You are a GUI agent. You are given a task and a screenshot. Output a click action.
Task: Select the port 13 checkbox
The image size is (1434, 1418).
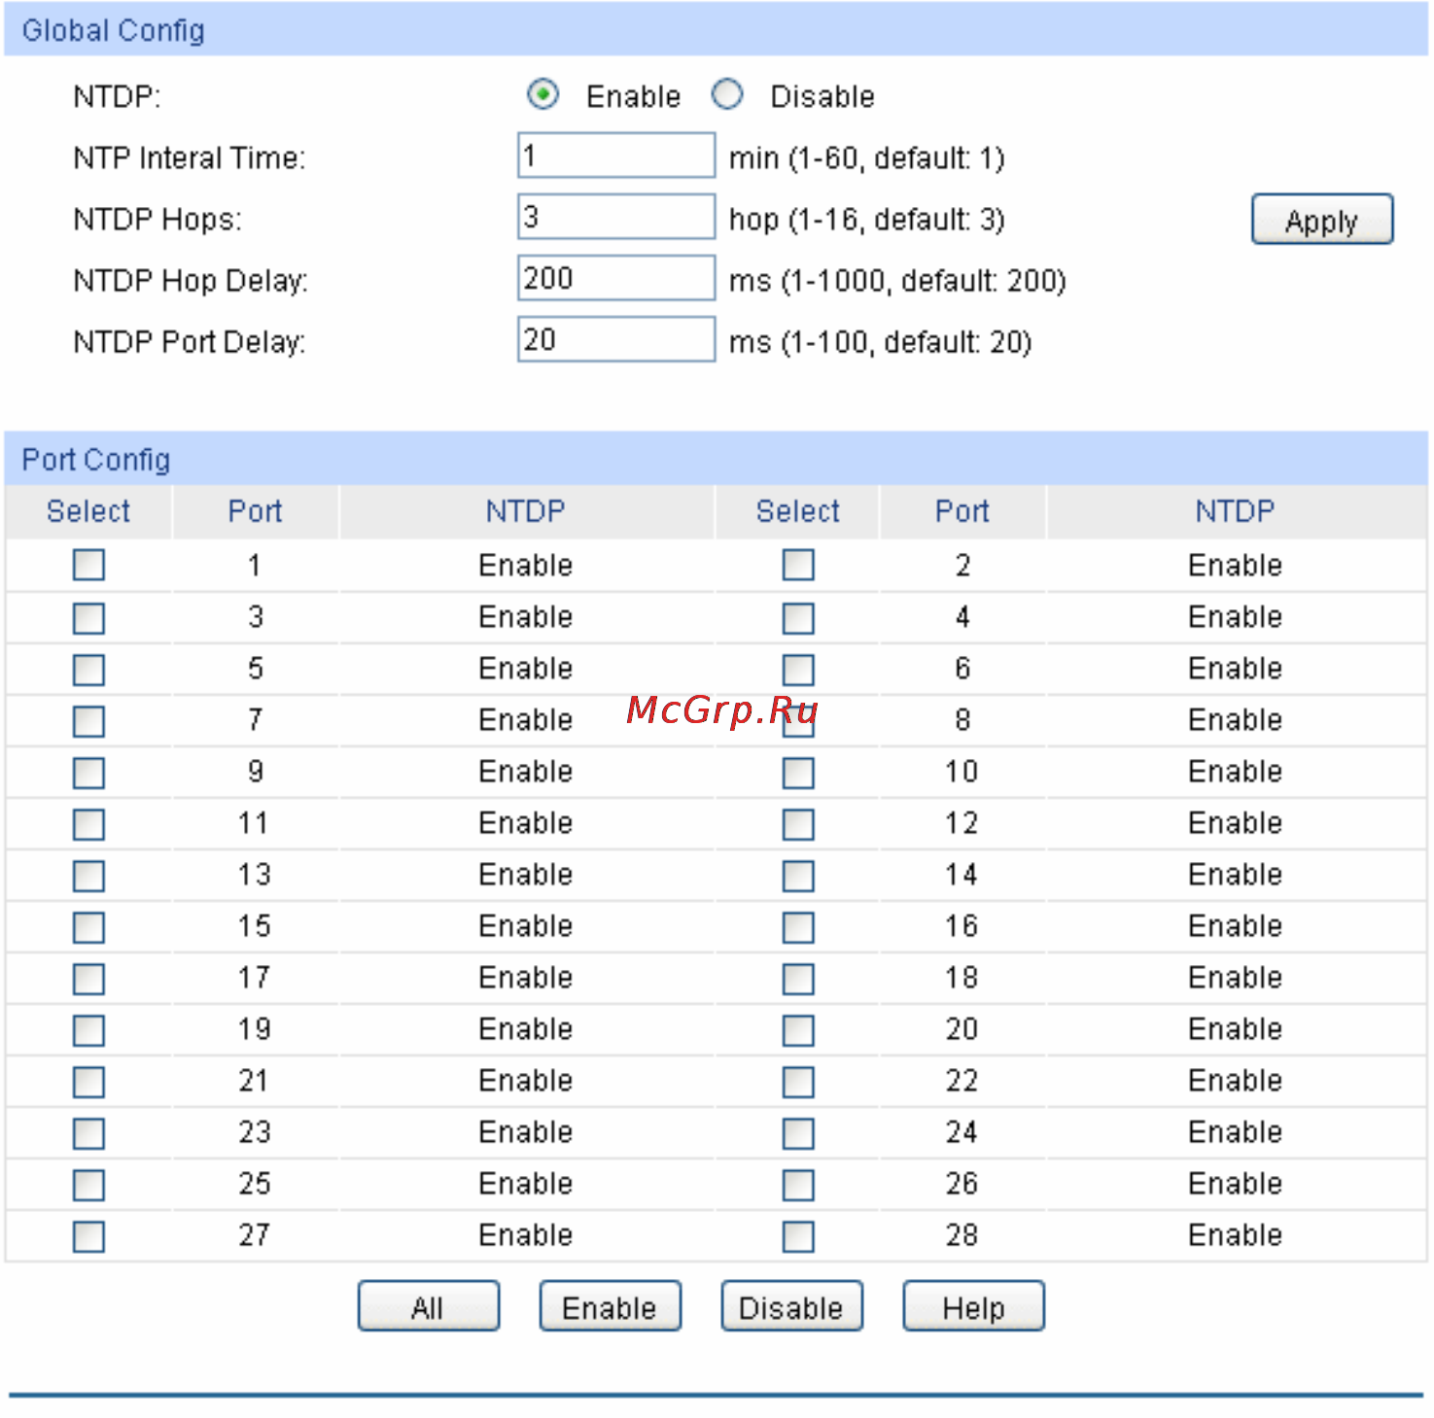88,876
